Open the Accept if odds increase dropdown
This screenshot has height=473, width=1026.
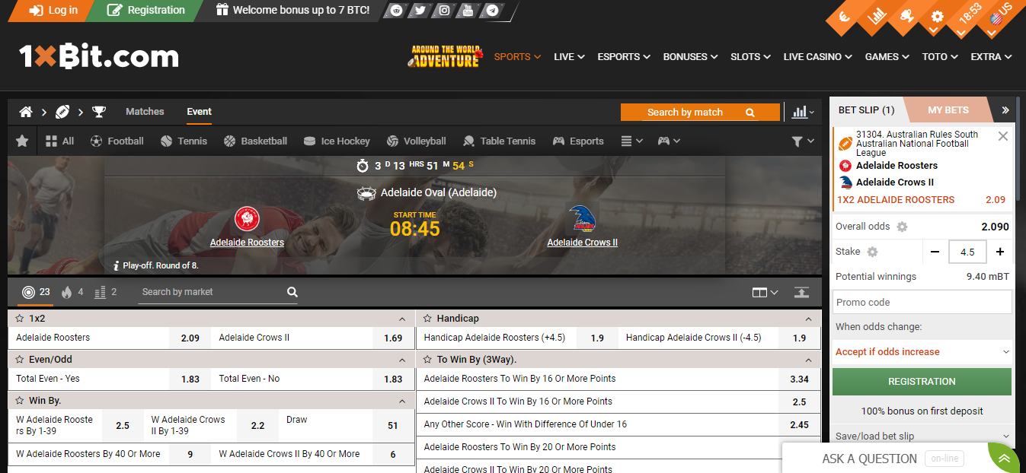point(922,351)
